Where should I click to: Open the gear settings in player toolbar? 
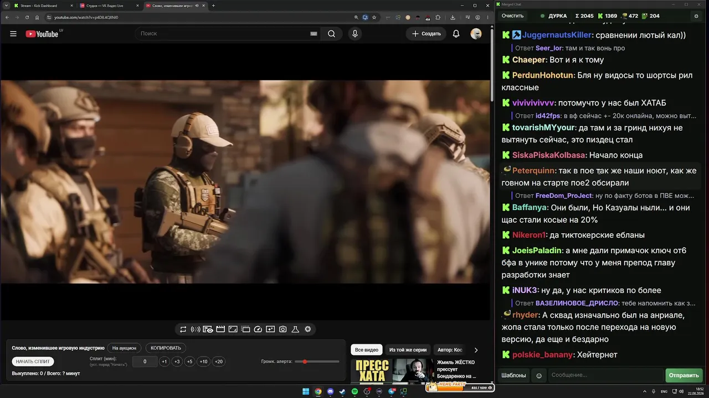point(308,329)
